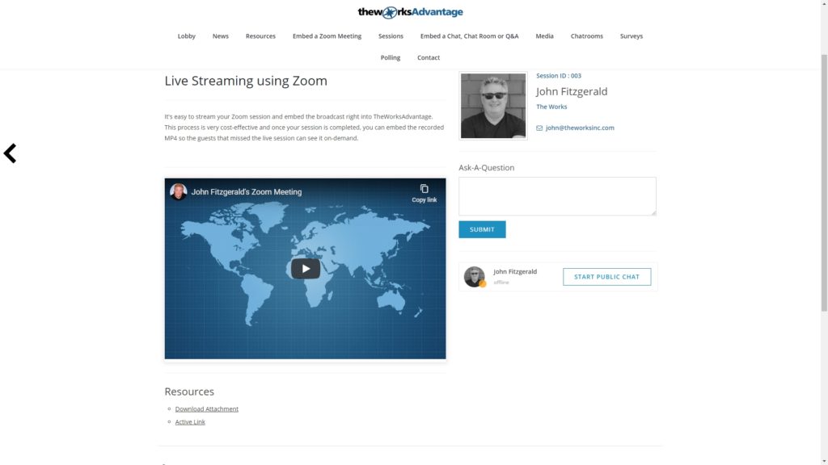Click the Session ID : 003 text
The image size is (828, 465).
click(559, 75)
